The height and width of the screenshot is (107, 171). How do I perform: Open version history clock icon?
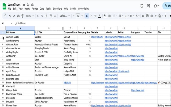142,6
